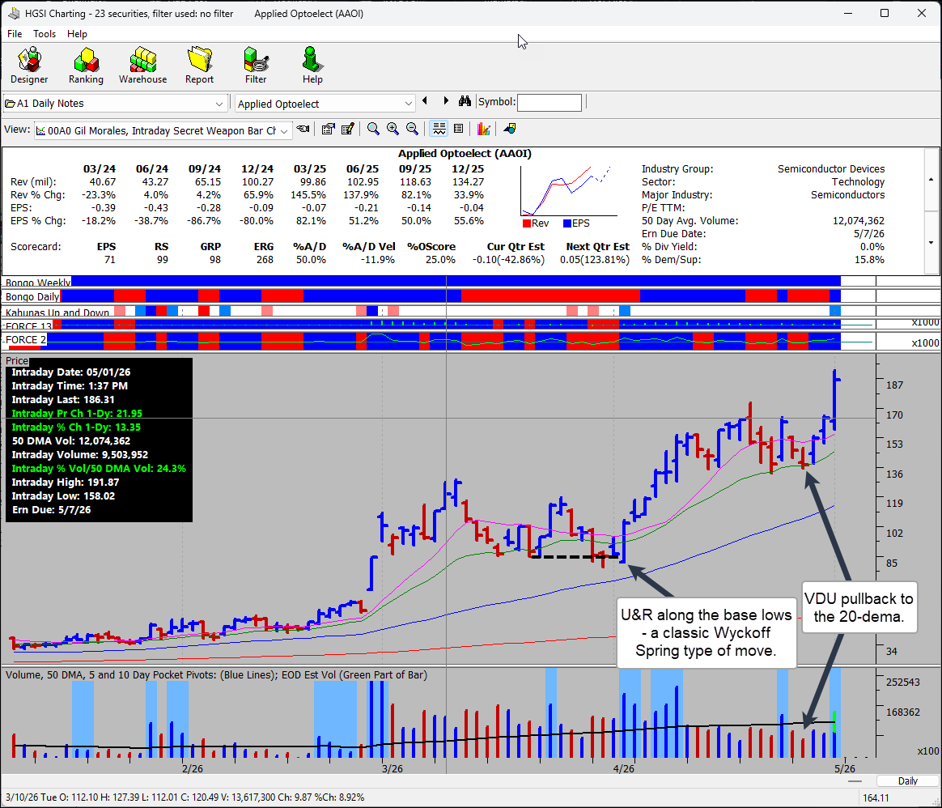This screenshot has height=808, width=942.
Task: Click the EPS legend blue swatch
Action: [x=566, y=223]
